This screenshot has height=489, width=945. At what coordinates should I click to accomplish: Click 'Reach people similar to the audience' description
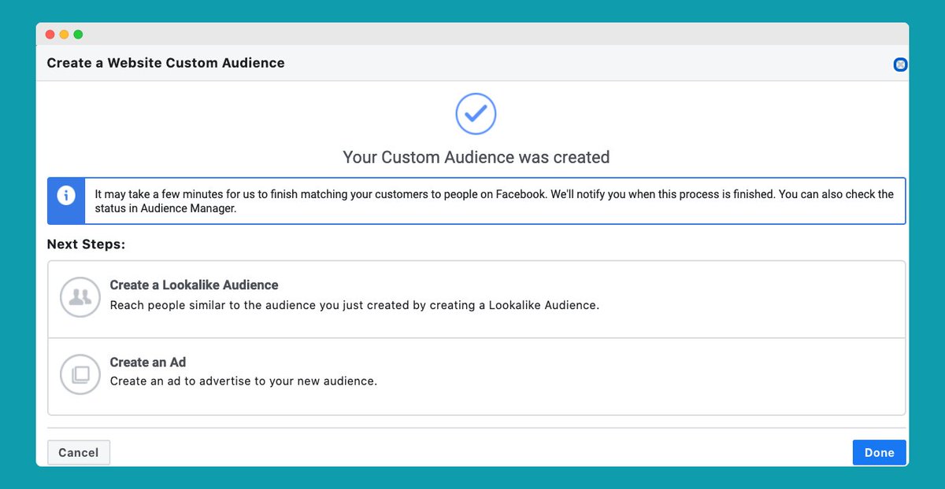tap(354, 305)
